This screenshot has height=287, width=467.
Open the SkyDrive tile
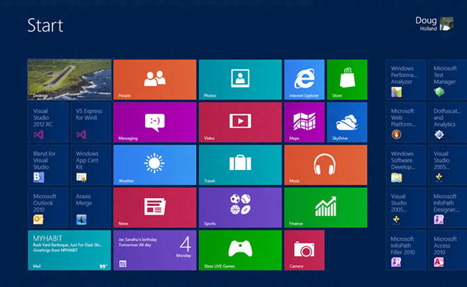pyautogui.click(x=346, y=122)
